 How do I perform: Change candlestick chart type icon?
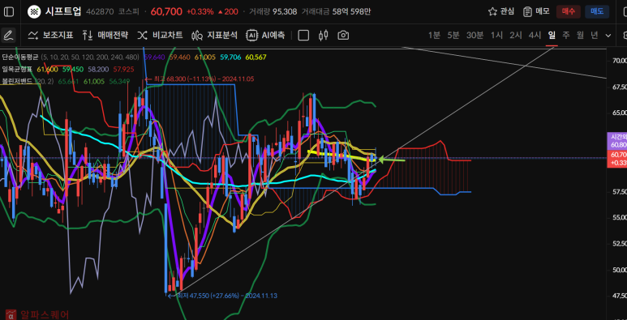tap(323, 35)
